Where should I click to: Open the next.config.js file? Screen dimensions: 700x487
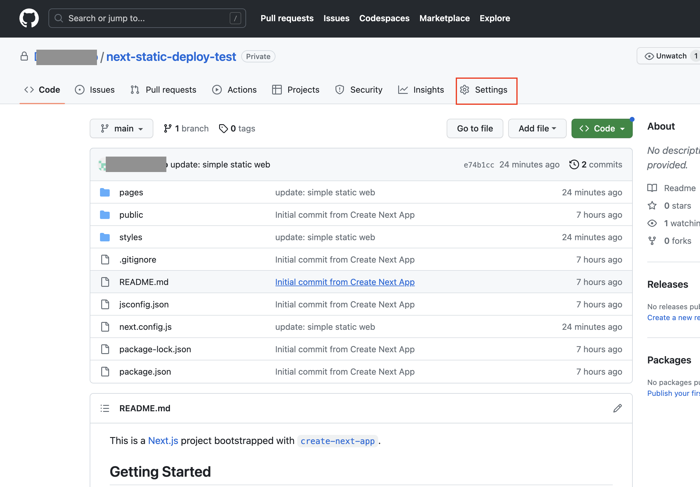click(x=145, y=327)
